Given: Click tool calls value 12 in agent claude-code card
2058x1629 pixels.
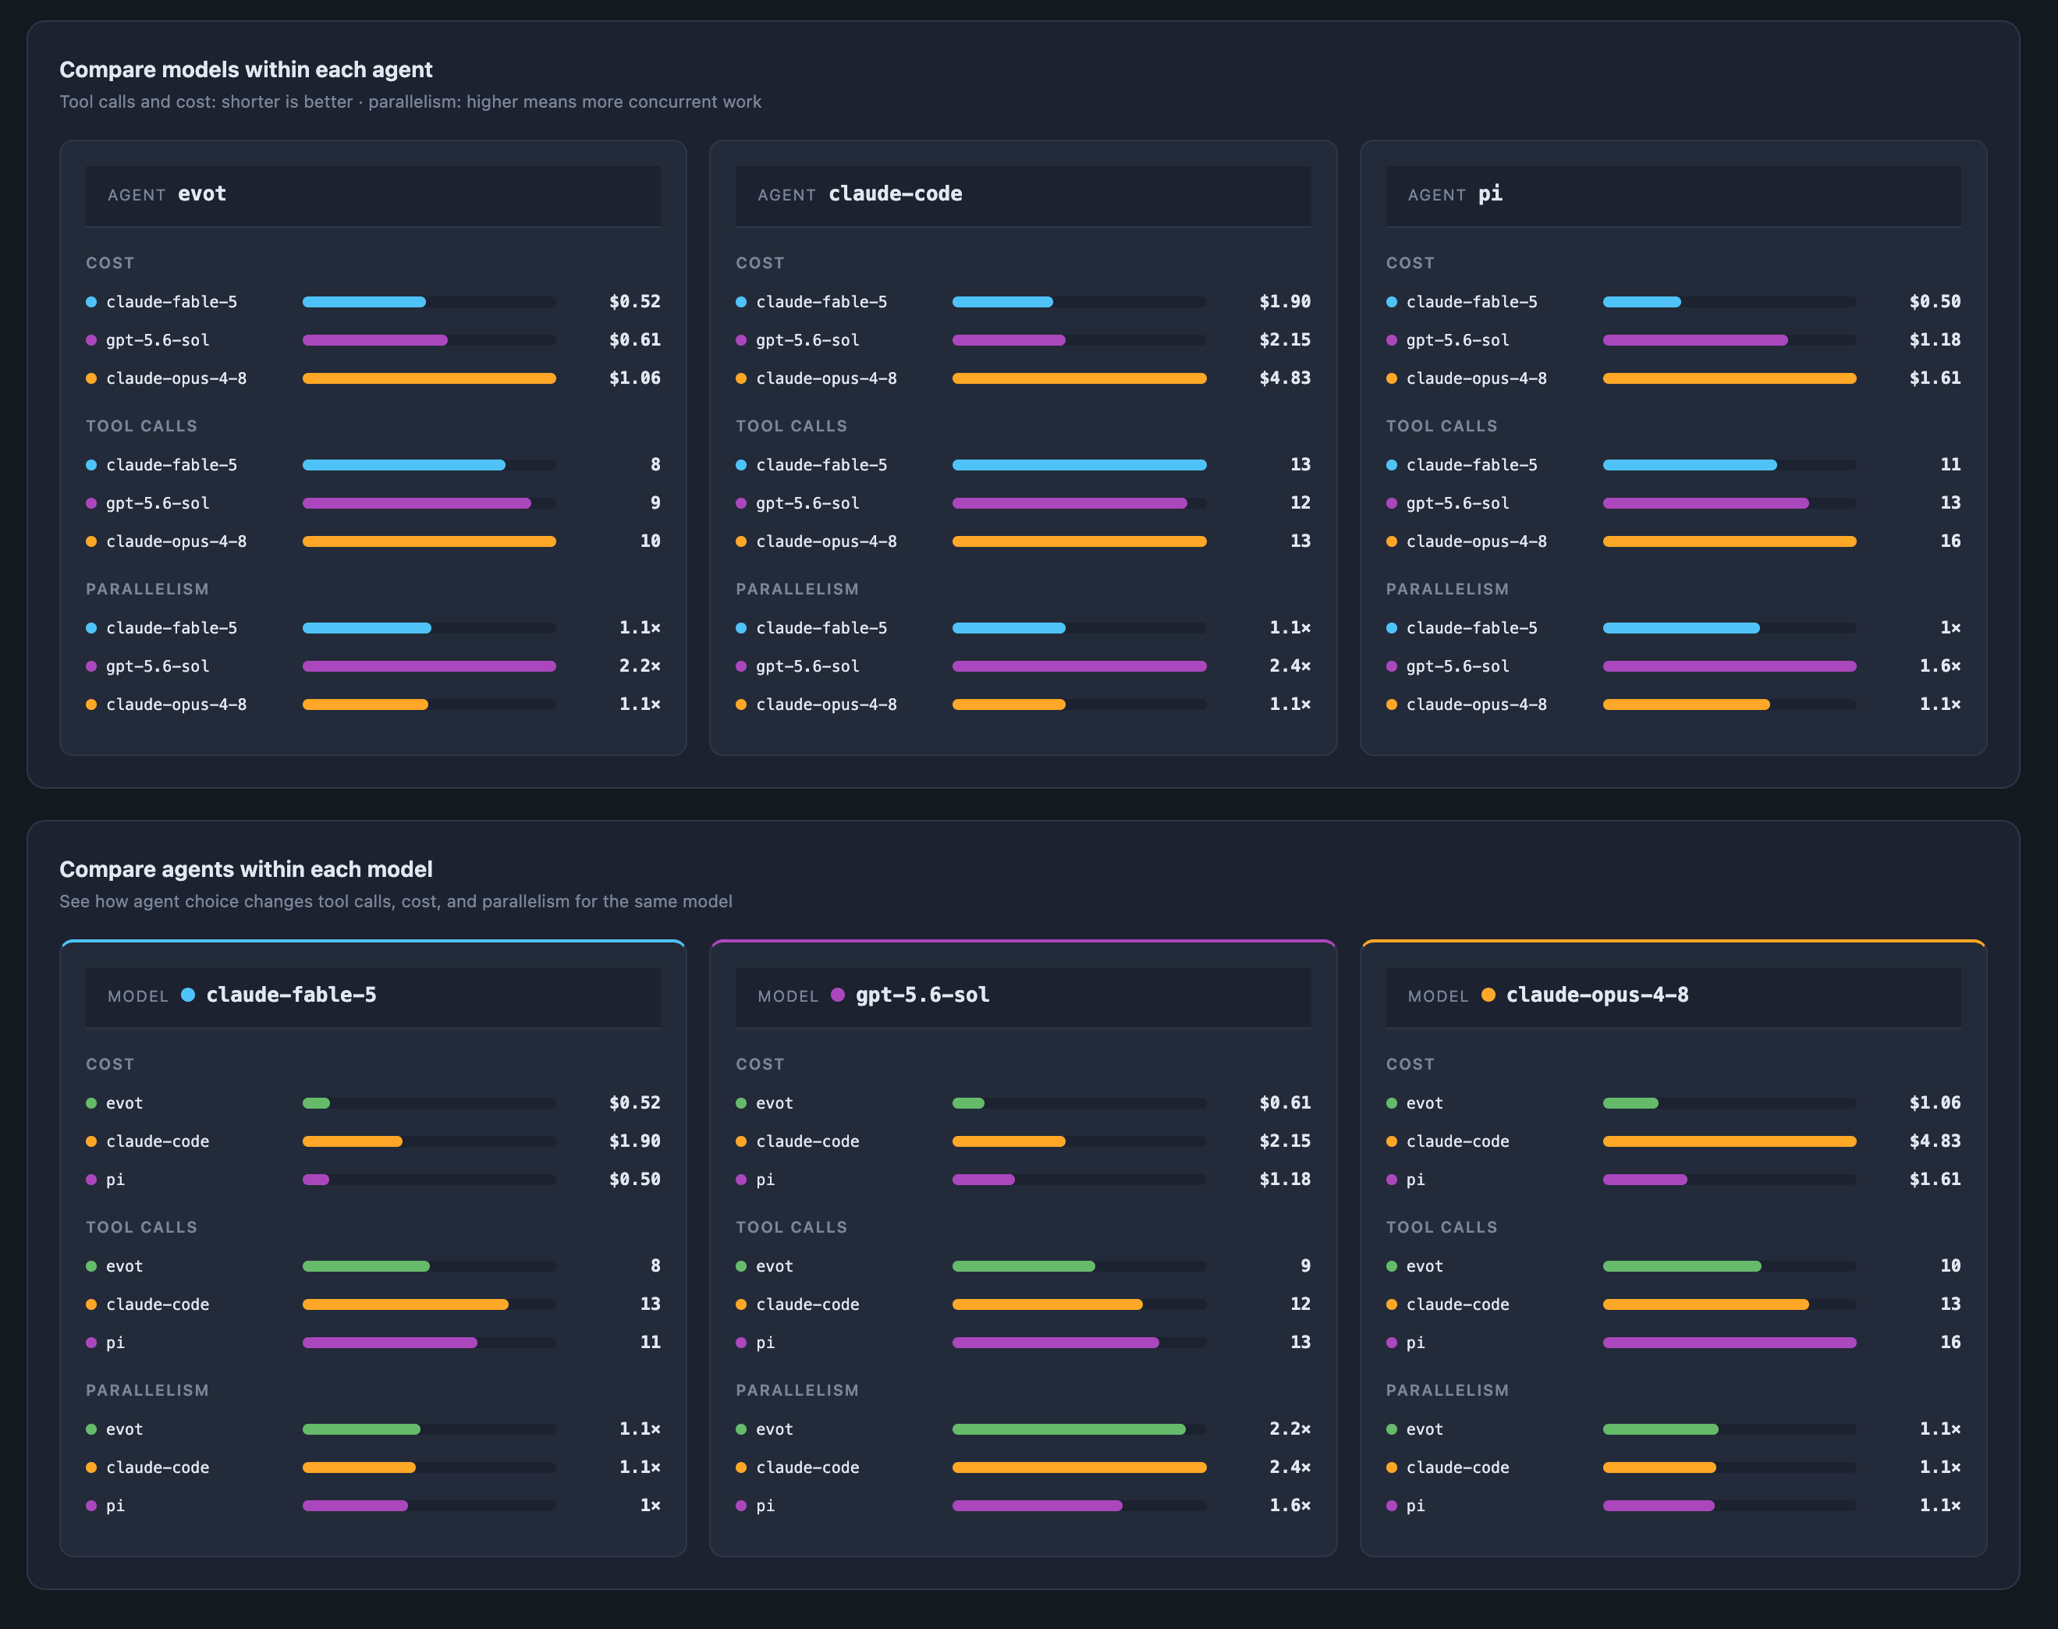Looking at the screenshot, I should click(1300, 502).
